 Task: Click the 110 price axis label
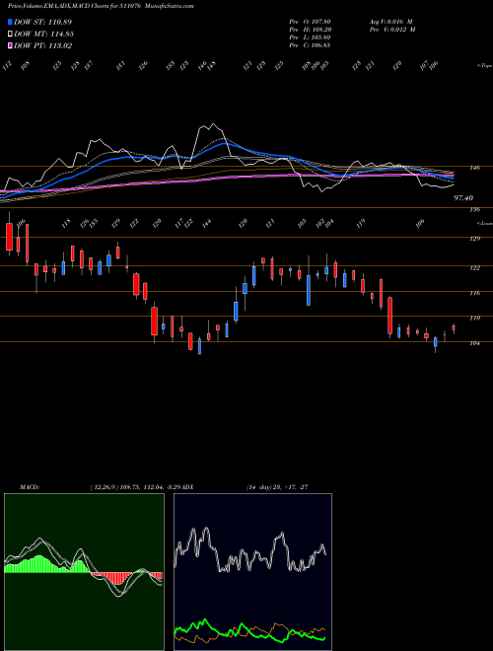(x=475, y=318)
